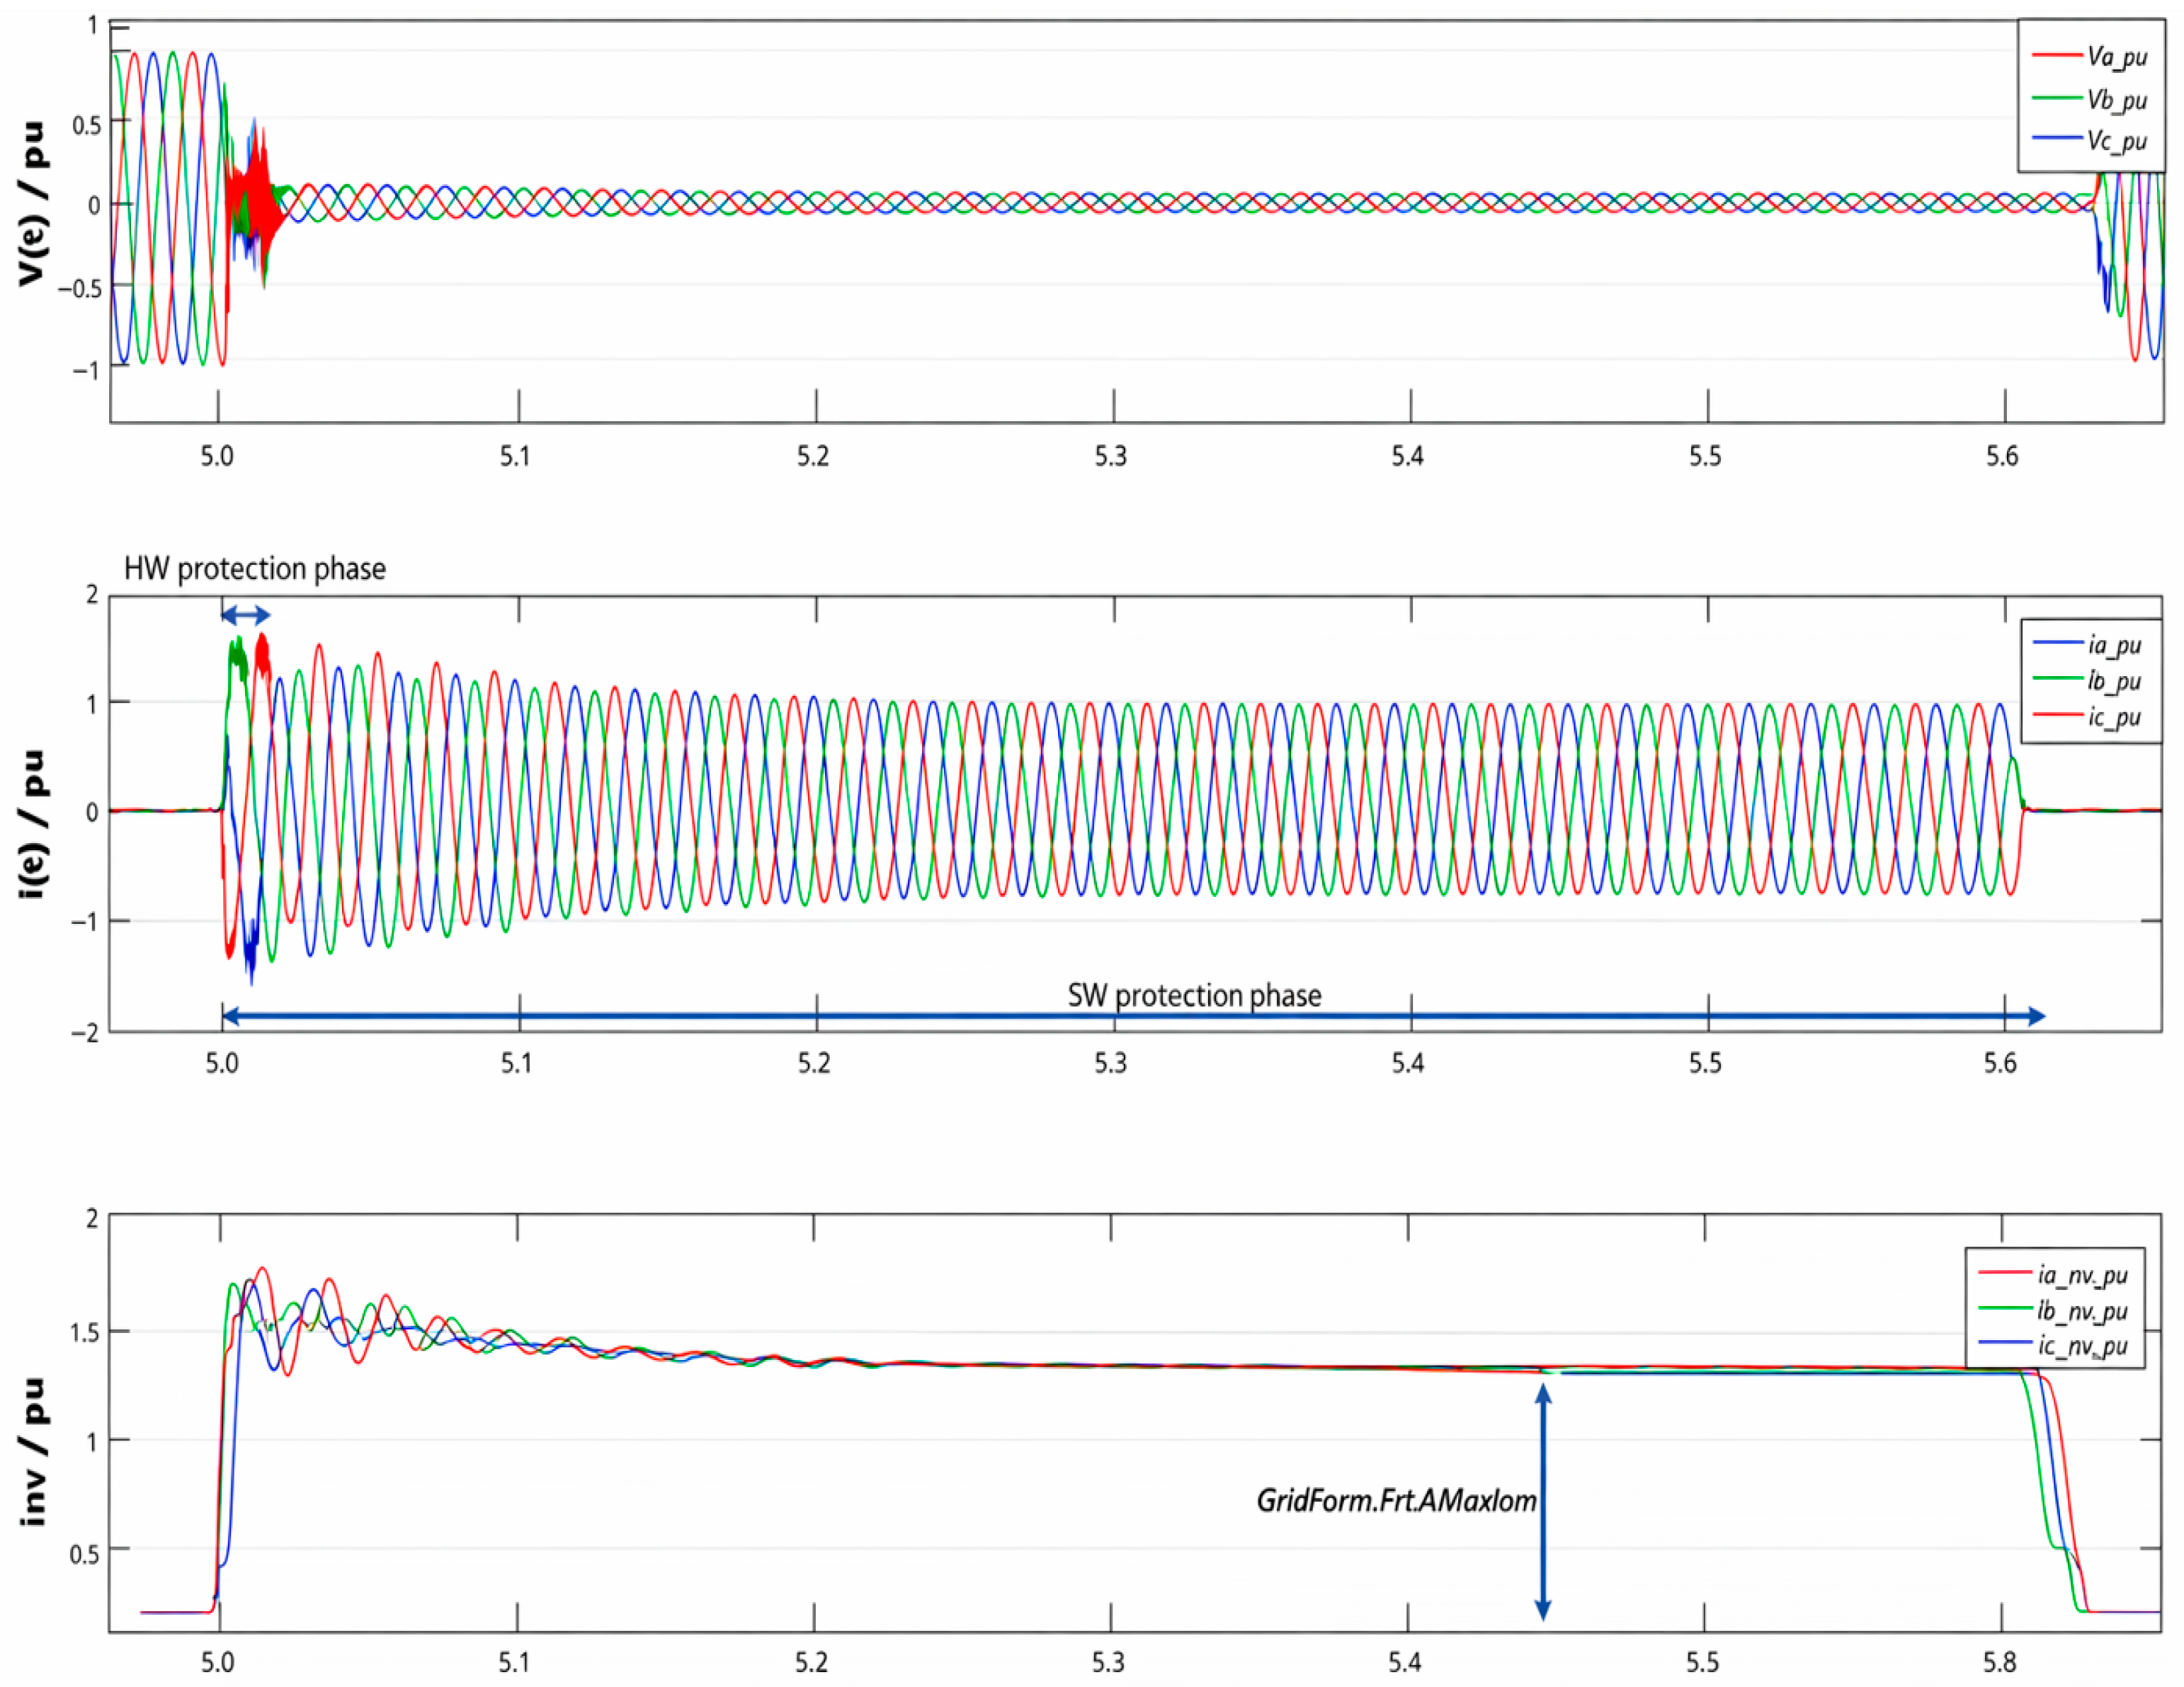Click the HW protection phase label

tap(255, 568)
